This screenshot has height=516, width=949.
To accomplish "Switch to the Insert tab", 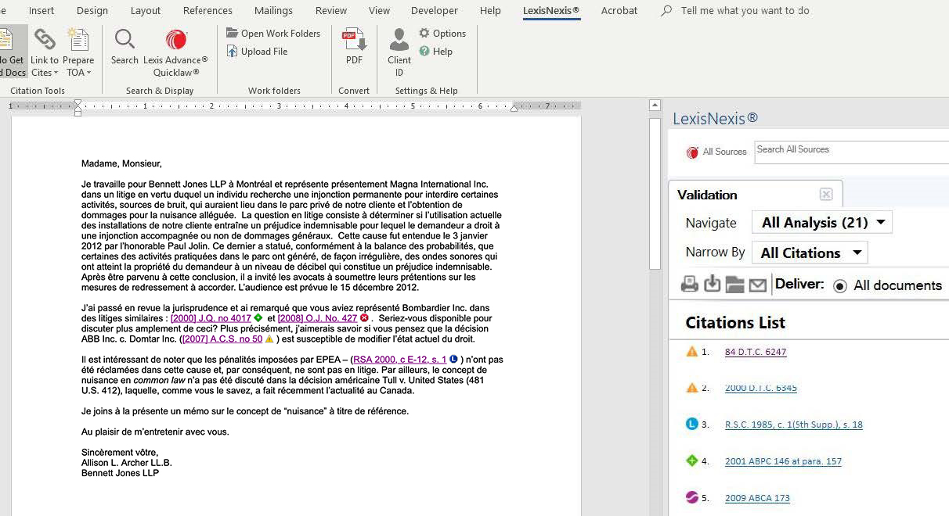I will (41, 11).
